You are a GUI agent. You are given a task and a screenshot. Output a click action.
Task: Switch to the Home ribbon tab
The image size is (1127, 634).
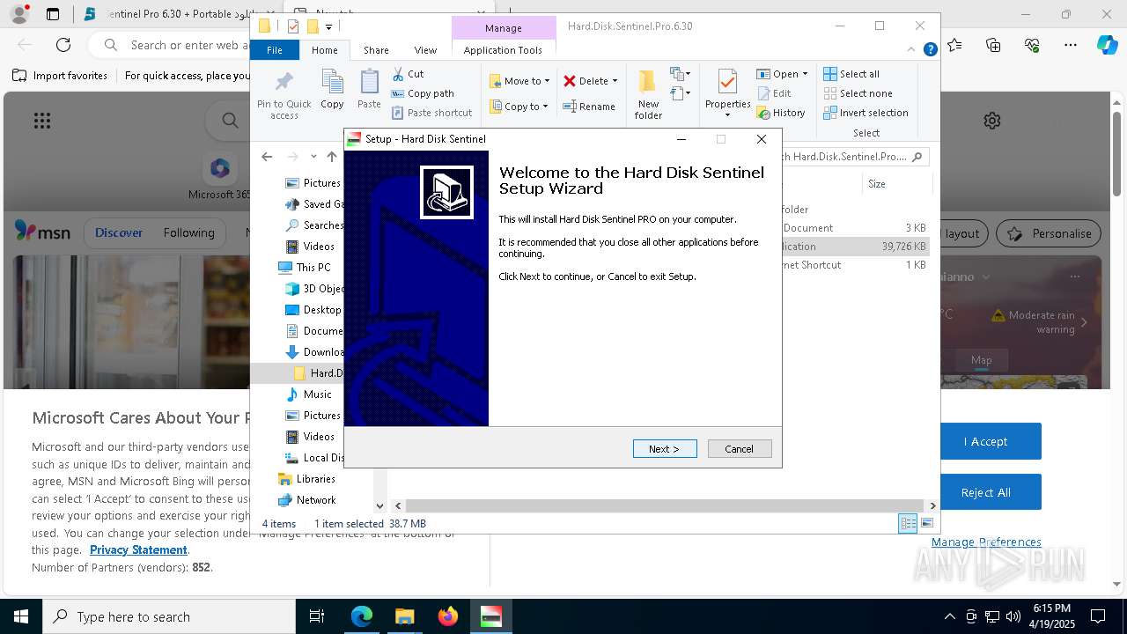324,50
